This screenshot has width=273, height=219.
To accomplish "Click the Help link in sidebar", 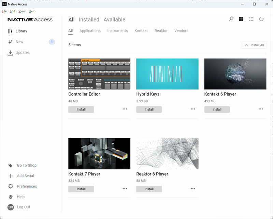I will [x=21, y=197].
